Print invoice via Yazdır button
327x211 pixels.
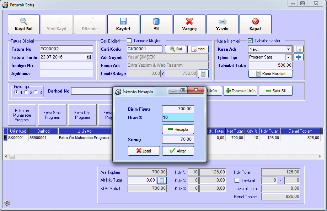pyautogui.click(x=222, y=24)
